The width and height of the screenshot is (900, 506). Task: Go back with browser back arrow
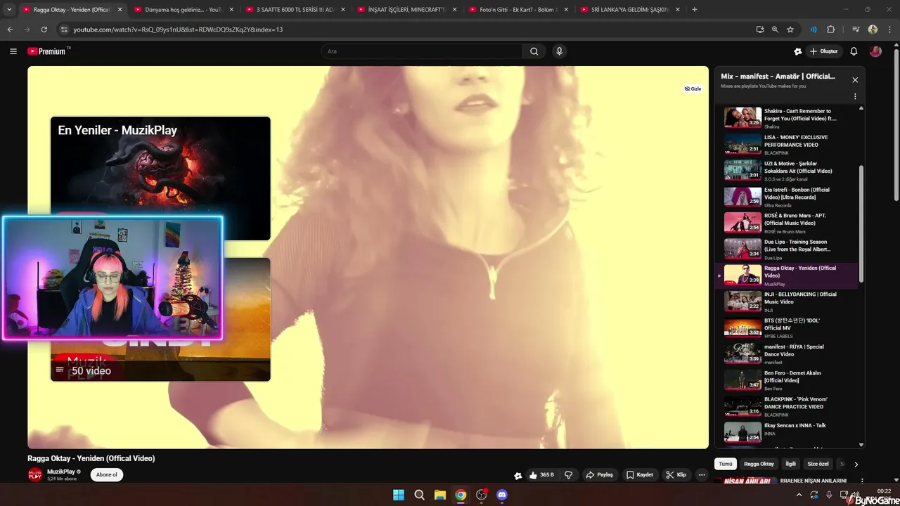coord(10,30)
